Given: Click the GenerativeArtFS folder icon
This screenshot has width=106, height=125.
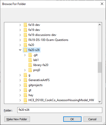Looking at the screenshot, I should point(25,80).
